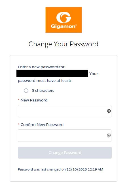Image resolution: width=129 pixels, height=189 pixels.
Task: Click the Confirm New Password label
Action: click(x=42, y=124)
